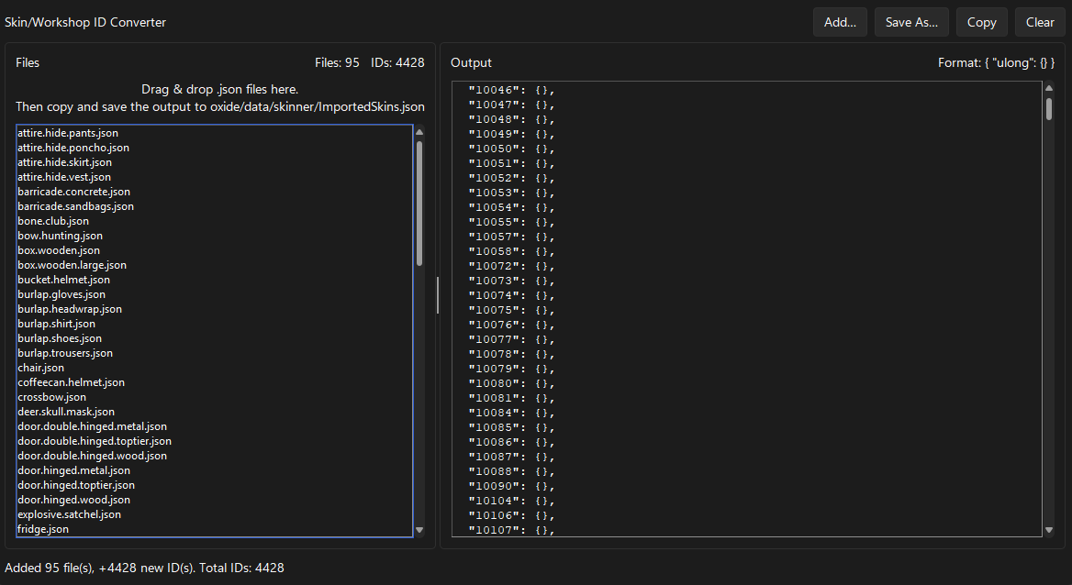1072x585 pixels.
Task: Select attire.hide.pants.json in the file list
Action: (68, 133)
